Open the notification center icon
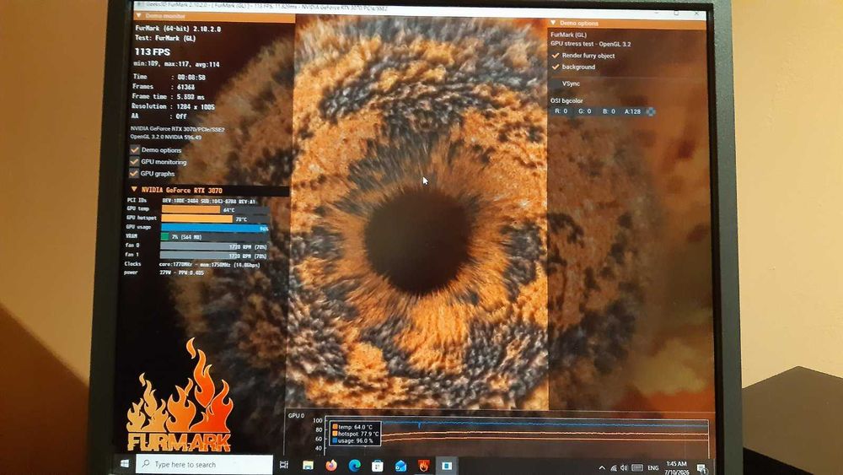Image resolution: width=843 pixels, height=475 pixels. tap(701, 468)
